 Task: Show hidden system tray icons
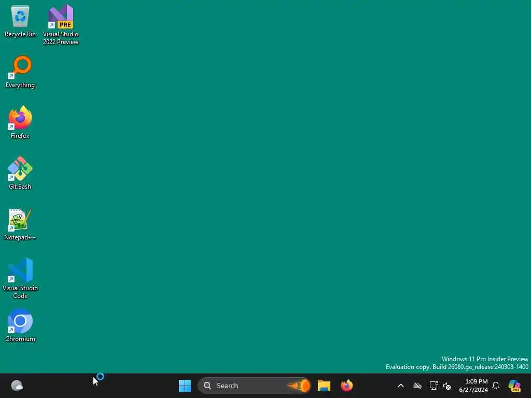[401, 386]
